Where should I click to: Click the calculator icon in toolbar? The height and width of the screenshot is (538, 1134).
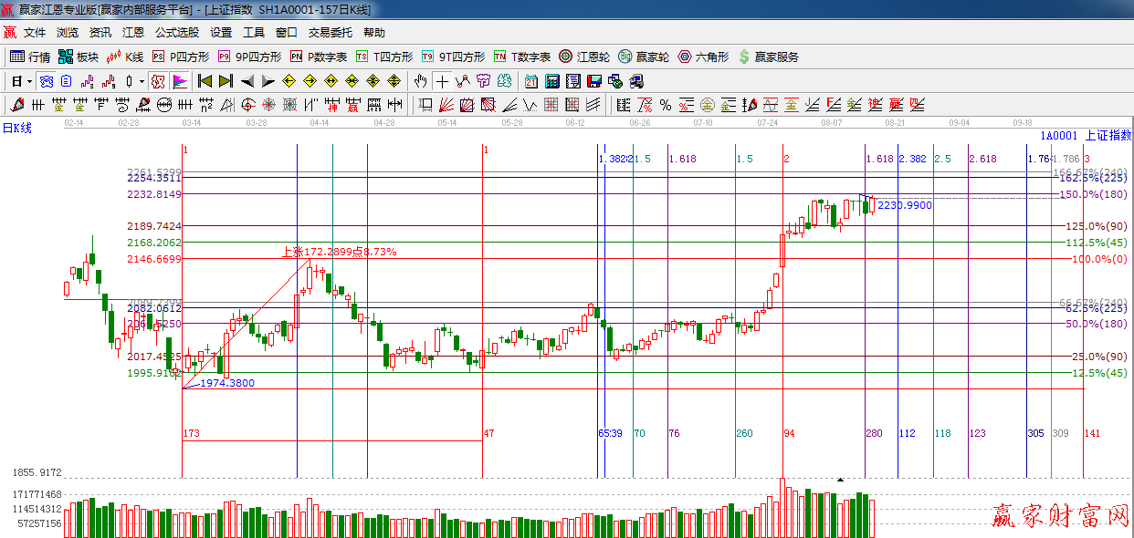coord(551,81)
